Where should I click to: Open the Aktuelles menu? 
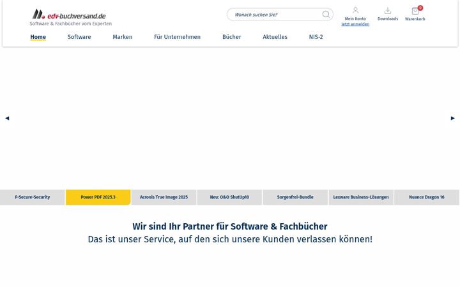coord(275,37)
